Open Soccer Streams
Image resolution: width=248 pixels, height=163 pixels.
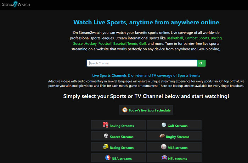click(x=118, y=136)
